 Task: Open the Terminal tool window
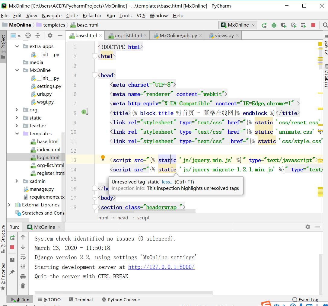tap(81, 300)
